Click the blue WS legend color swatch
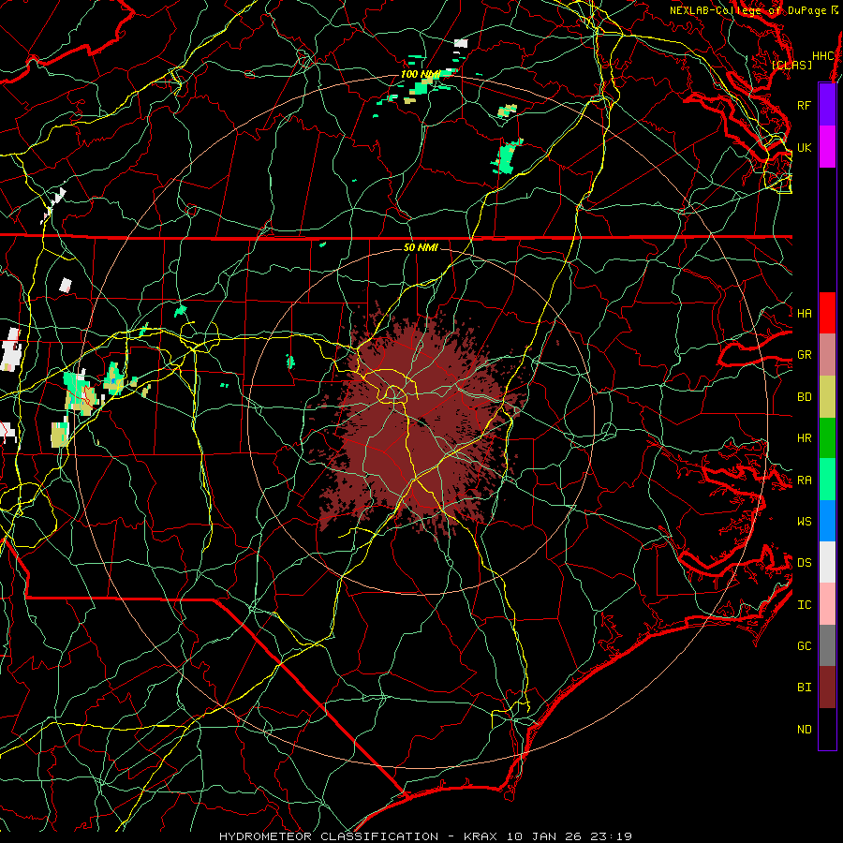Image resolution: width=843 pixels, height=843 pixels. 827,521
